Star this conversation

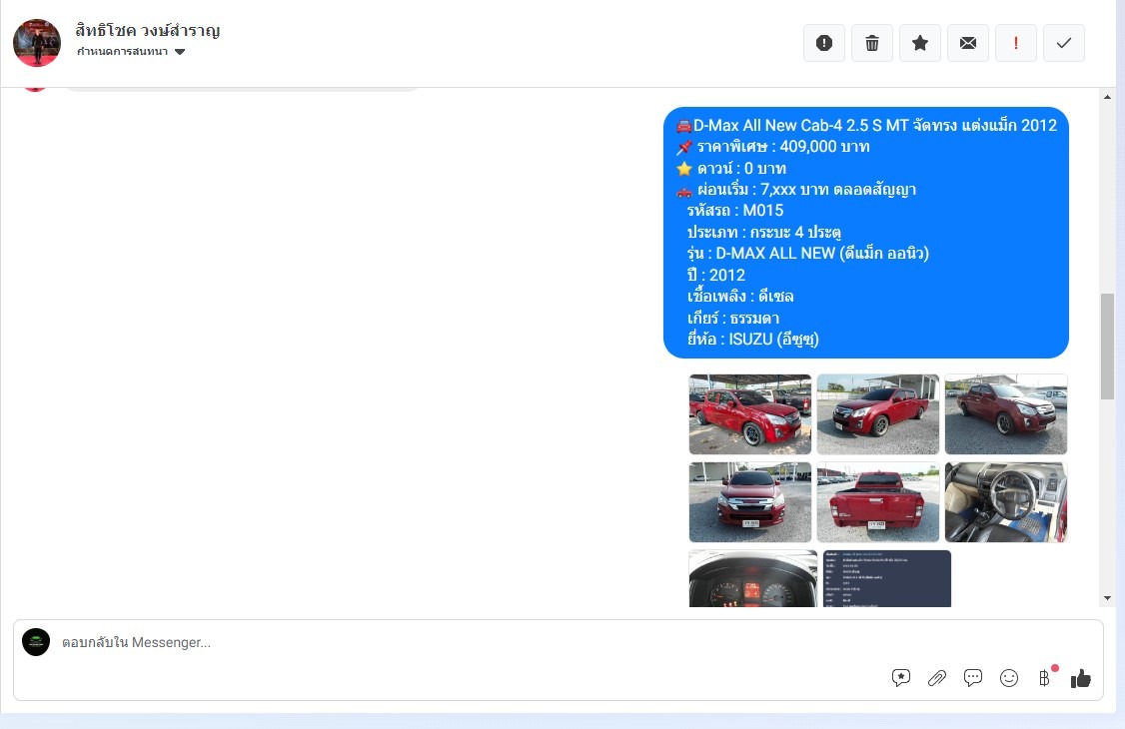(x=920, y=43)
